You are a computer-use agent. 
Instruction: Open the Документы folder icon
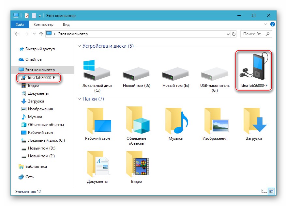[x=98, y=164]
